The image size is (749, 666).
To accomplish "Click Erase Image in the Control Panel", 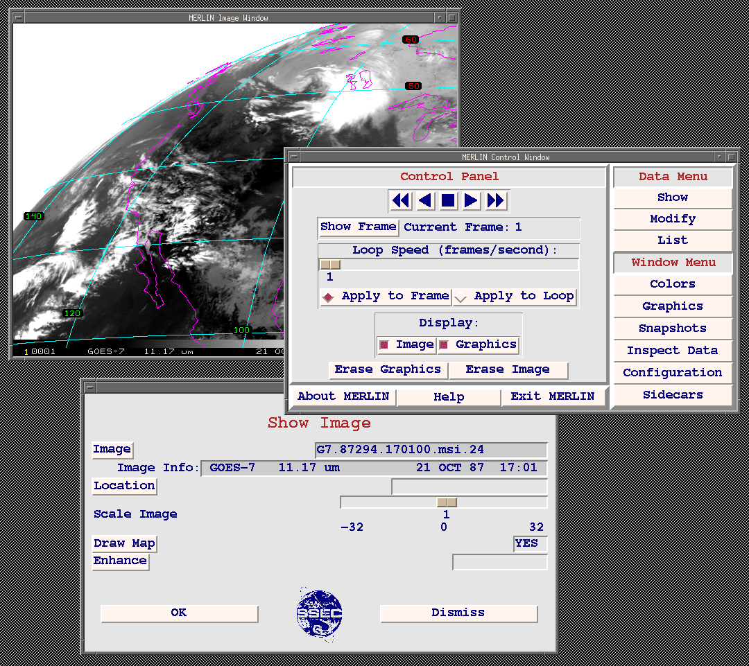I will [x=508, y=369].
